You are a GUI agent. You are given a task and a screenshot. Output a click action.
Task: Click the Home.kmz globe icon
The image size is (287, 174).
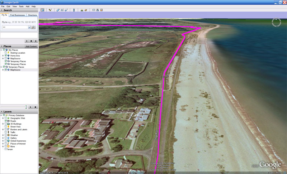pyautogui.click(x=8, y=55)
